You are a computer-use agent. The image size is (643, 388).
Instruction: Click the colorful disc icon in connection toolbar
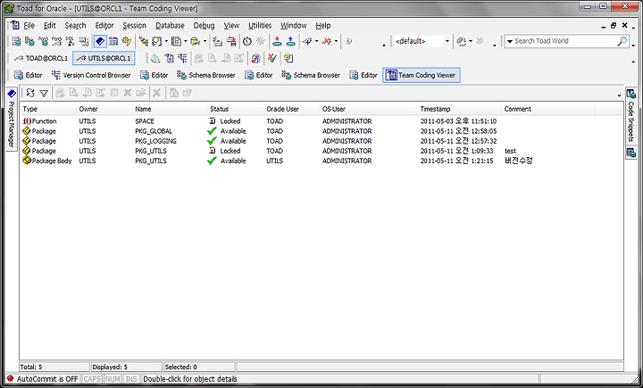point(255,58)
